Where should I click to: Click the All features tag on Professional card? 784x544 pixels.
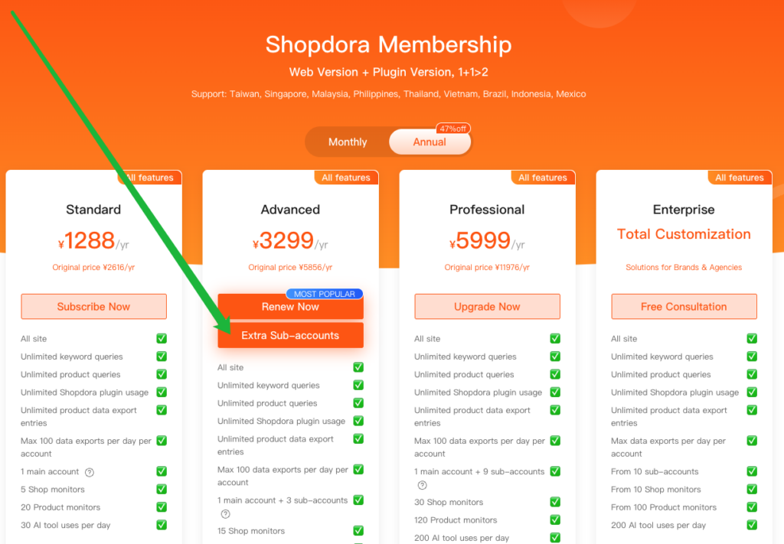pos(543,178)
